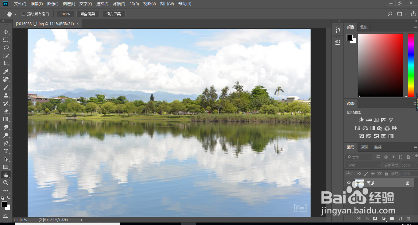Toggle pixel layer filter
This screenshot has height=225, width=418.
click(378, 157)
